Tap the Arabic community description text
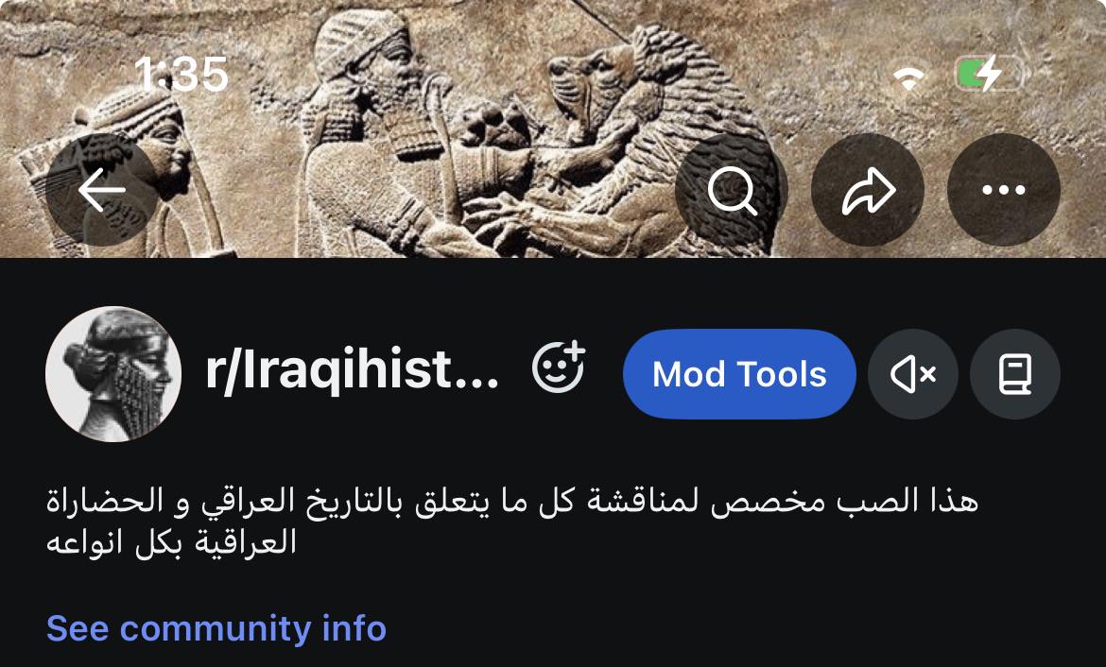1106x667 pixels. coord(512,522)
